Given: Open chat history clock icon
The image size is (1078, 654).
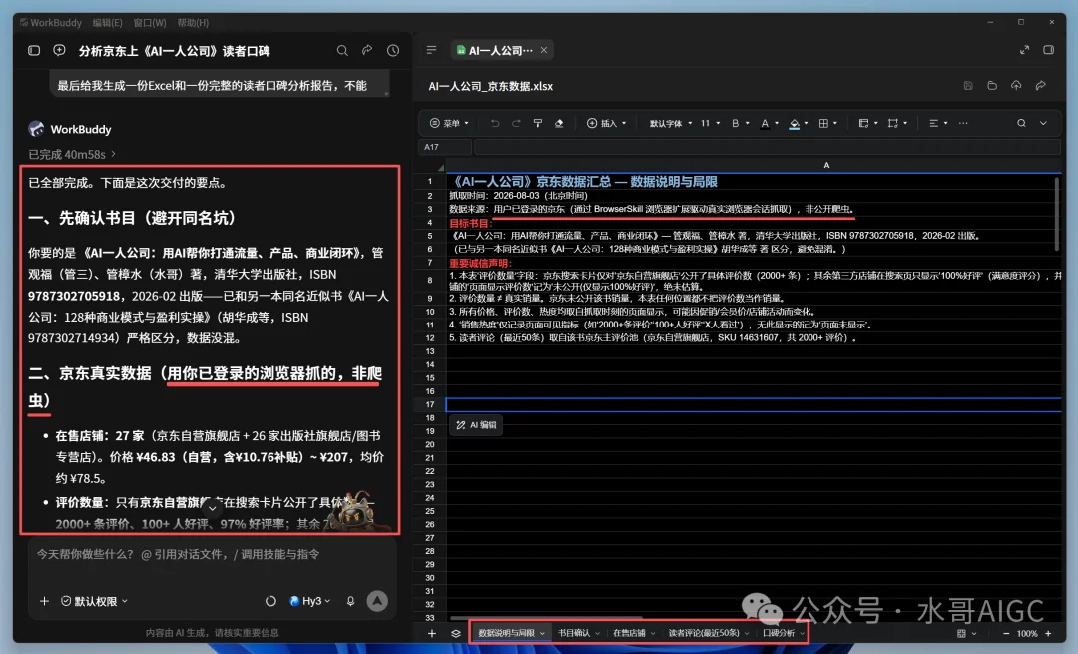Looking at the screenshot, I should pos(393,50).
